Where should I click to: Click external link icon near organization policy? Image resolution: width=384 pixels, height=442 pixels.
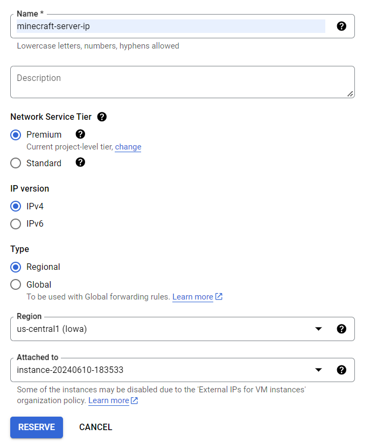click(x=135, y=400)
